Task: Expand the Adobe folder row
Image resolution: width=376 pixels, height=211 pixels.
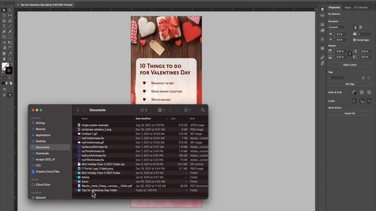Action: 76,177
